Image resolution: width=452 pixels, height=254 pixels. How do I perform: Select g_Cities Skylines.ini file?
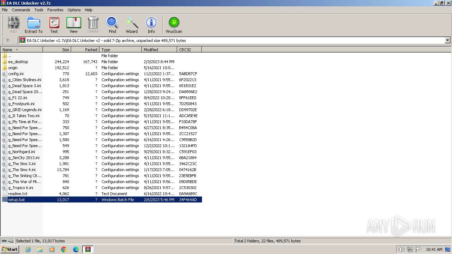pyautogui.click(x=25, y=80)
